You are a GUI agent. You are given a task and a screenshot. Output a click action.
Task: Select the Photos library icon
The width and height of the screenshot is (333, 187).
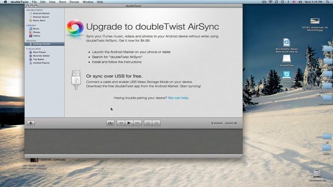click(31, 32)
